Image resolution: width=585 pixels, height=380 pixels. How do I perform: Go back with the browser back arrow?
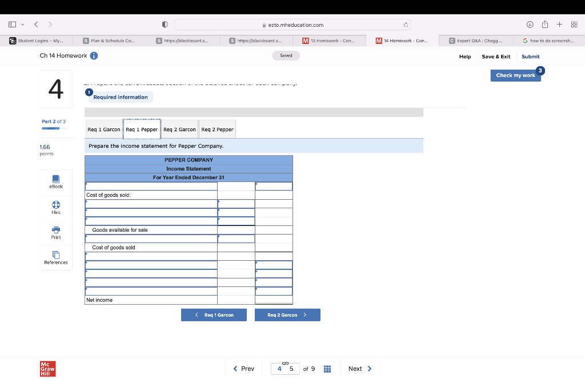(x=36, y=25)
